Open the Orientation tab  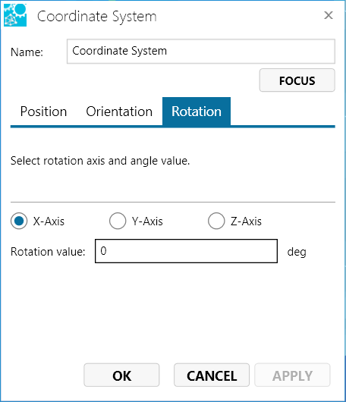click(x=119, y=111)
